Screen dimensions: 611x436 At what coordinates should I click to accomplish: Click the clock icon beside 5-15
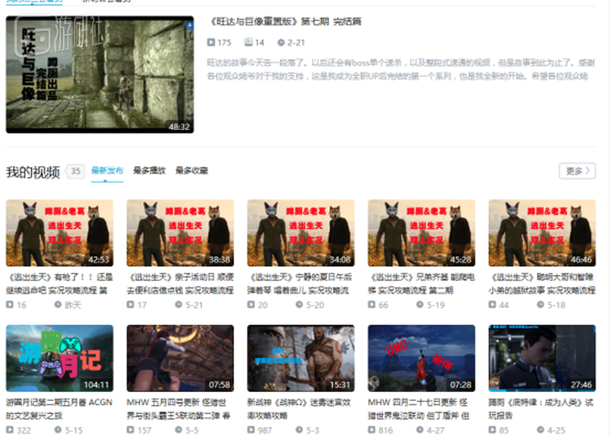(58, 429)
